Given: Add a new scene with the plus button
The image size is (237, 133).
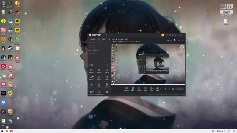Looking at the screenshot, I should [x=109, y=39].
